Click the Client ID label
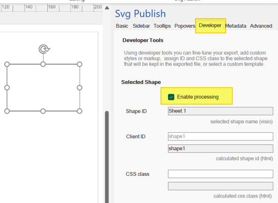This screenshot has width=278, height=203. [x=136, y=136]
